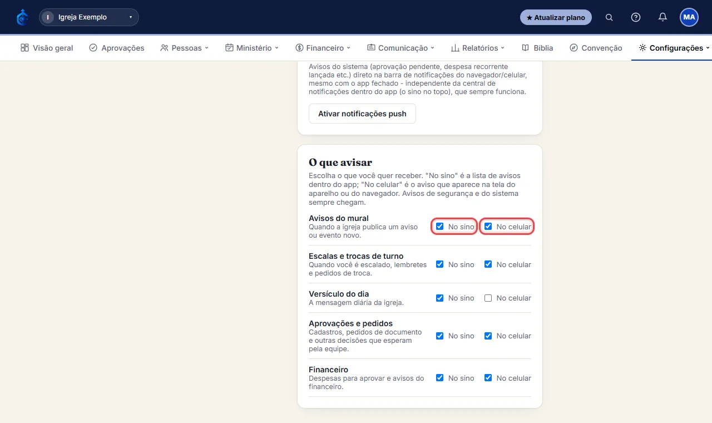Toggle No sino for Versículo do dia
Viewport: 712px width, 423px height.
point(440,298)
